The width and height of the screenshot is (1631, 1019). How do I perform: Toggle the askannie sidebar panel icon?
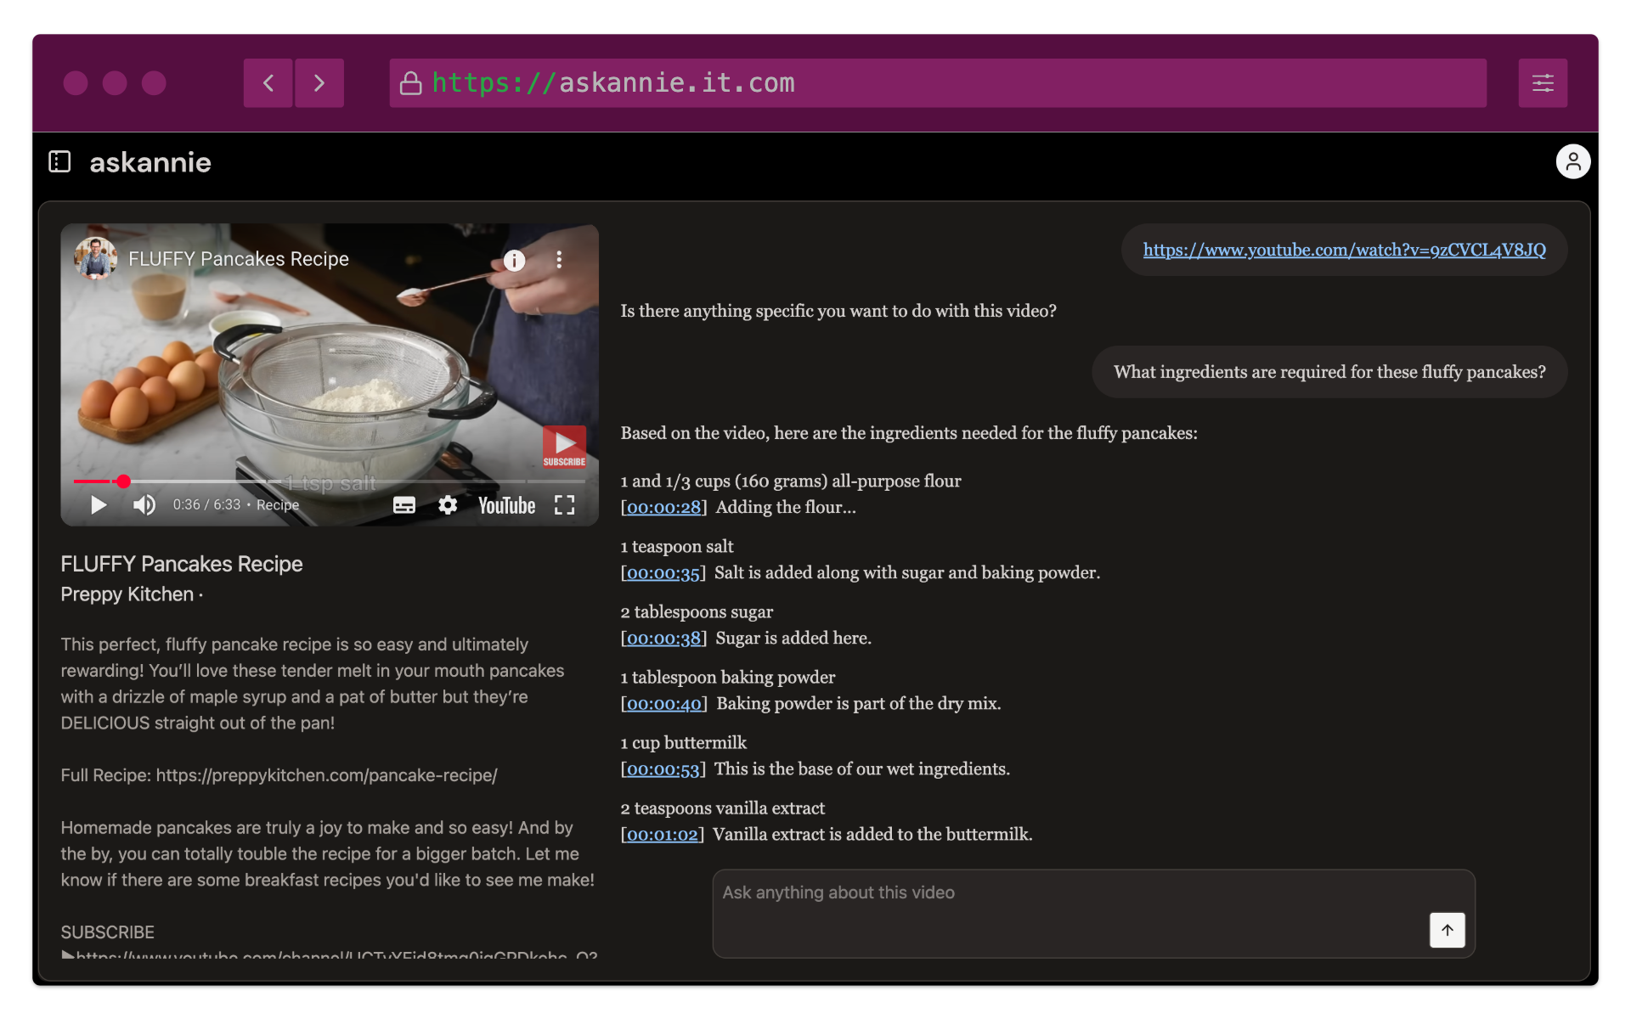(59, 161)
